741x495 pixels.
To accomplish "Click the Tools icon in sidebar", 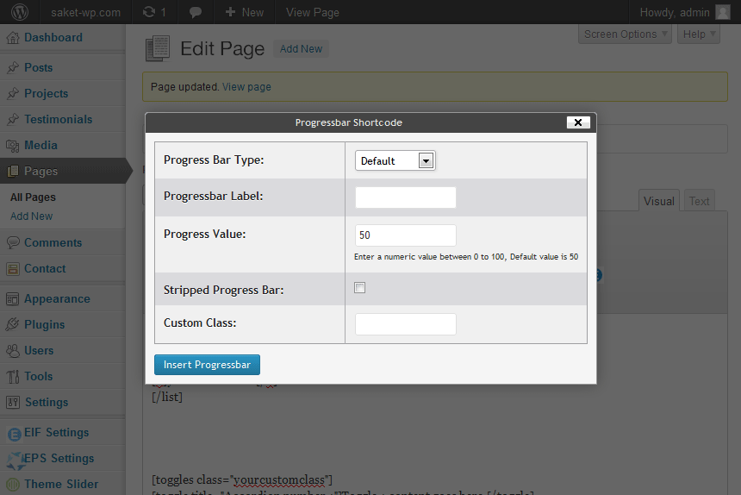I will [x=13, y=376].
